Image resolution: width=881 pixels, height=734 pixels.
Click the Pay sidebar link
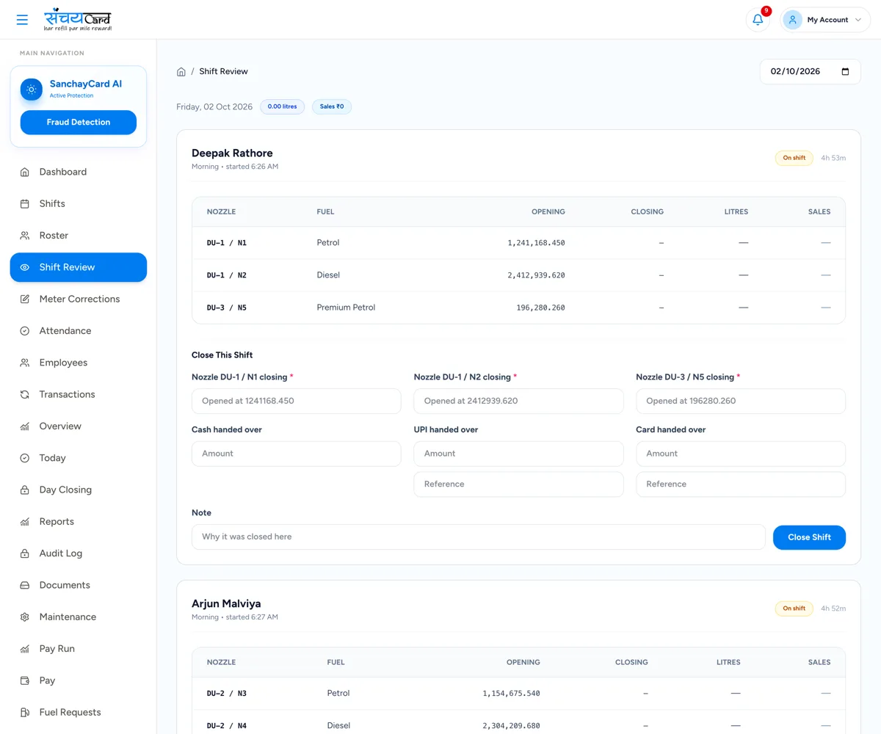[79, 680]
